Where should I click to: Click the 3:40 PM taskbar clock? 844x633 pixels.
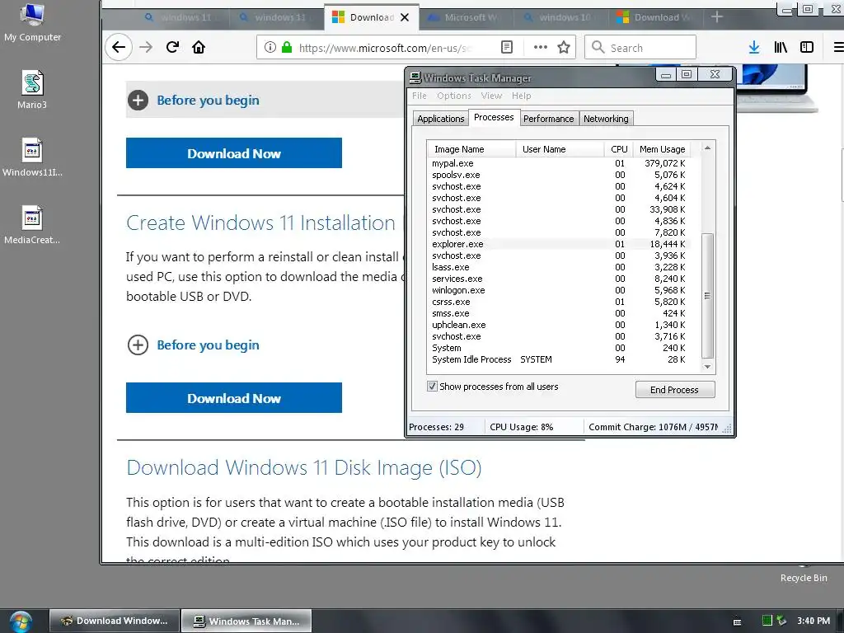click(814, 621)
